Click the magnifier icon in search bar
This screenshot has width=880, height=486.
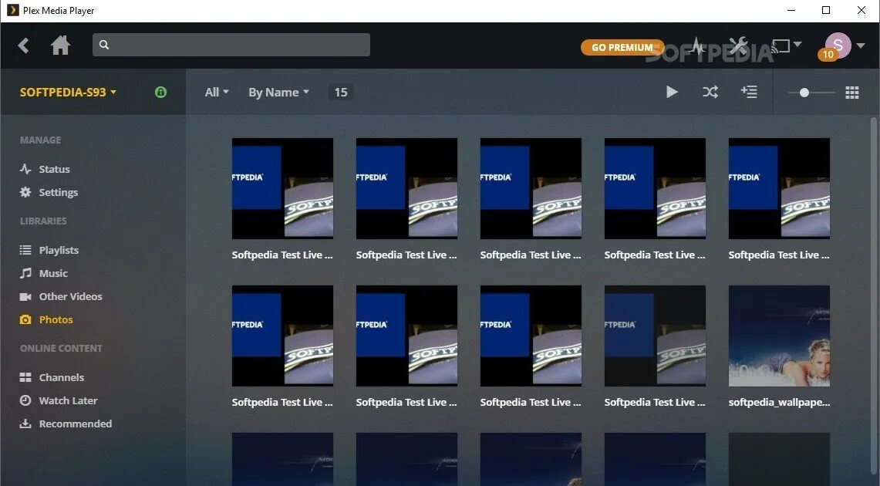[104, 45]
